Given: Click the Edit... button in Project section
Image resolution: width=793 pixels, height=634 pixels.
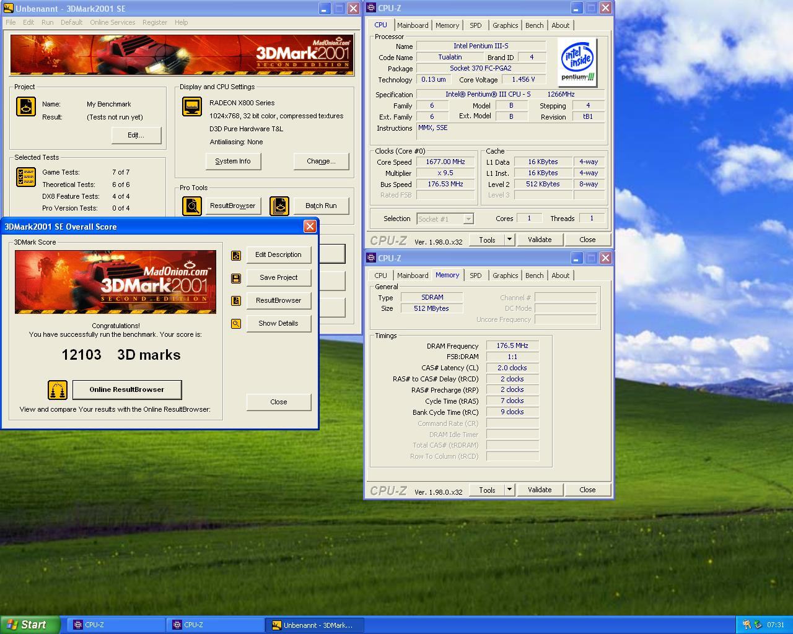Looking at the screenshot, I should 136,135.
